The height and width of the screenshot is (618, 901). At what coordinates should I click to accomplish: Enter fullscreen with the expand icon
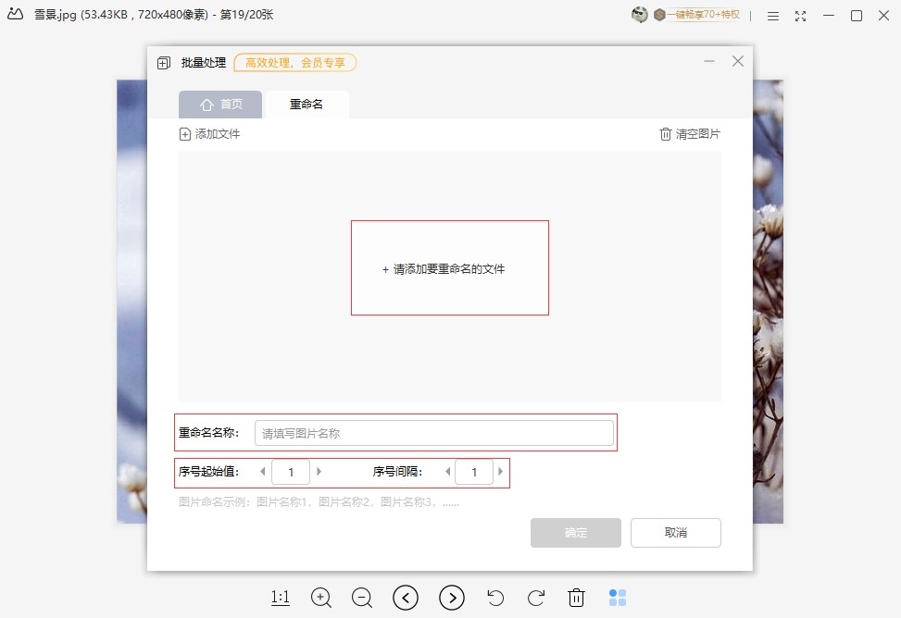[x=799, y=16]
